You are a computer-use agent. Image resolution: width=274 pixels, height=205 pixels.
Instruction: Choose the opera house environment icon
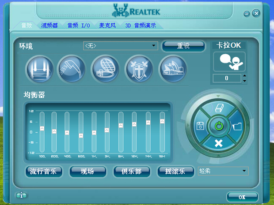(173, 69)
